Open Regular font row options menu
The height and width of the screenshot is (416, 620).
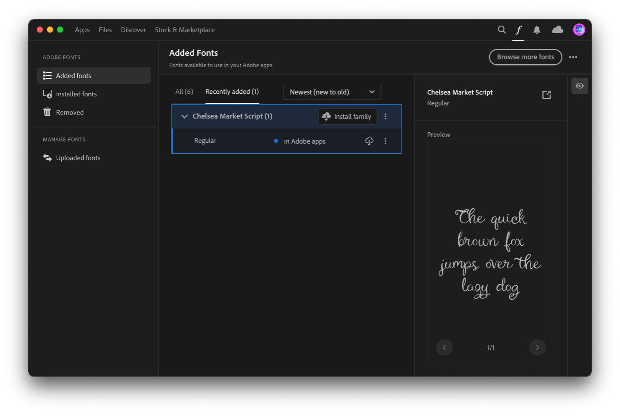[x=385, y=141]
